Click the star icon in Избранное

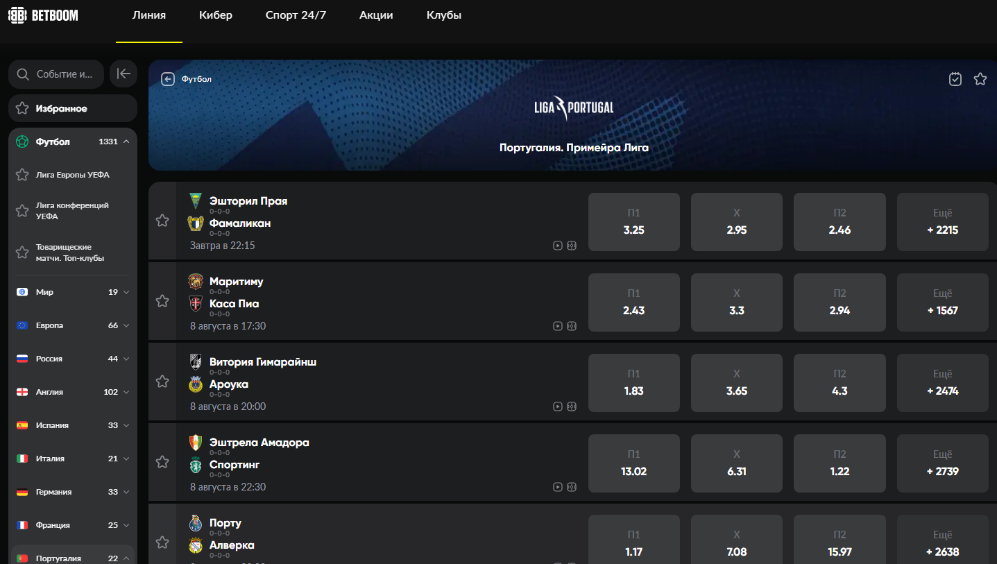(x=22, y=108)
